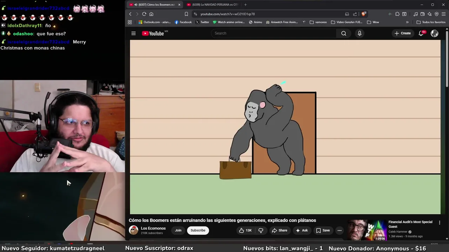Open Facebook bookmark
449x252 pixels.
(183, 22)
